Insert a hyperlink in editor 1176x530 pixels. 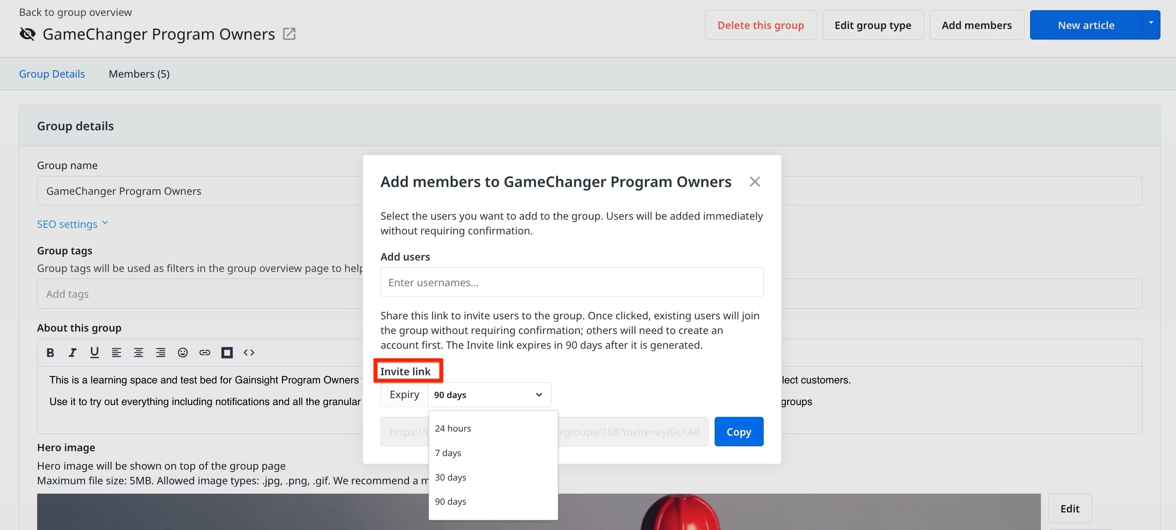click(x=205, y=352)
